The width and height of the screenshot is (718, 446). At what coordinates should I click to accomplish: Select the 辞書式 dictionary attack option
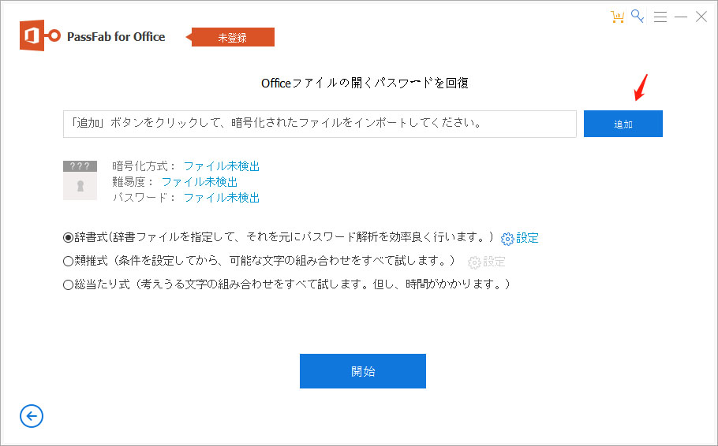(68, 237)
